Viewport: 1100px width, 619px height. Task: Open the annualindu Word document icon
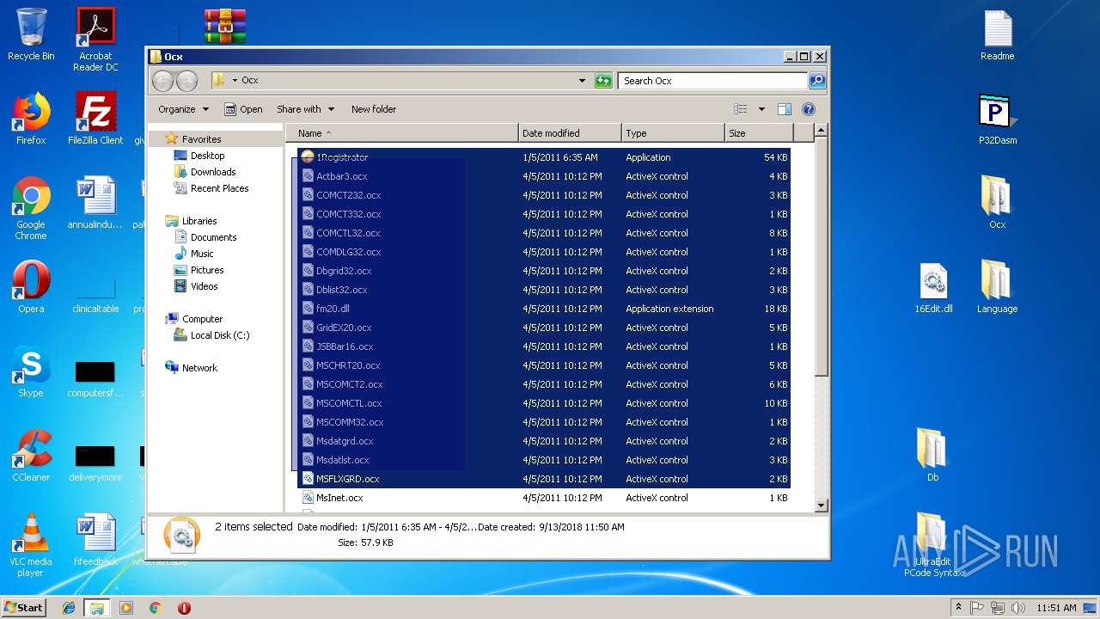pos(95,204)
